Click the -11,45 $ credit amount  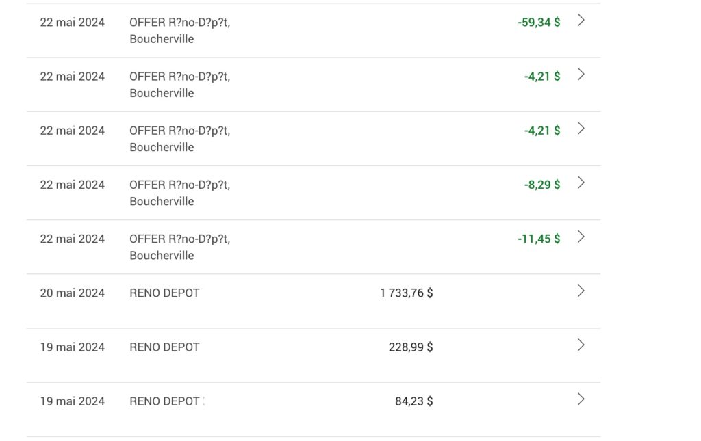point(539,239)
